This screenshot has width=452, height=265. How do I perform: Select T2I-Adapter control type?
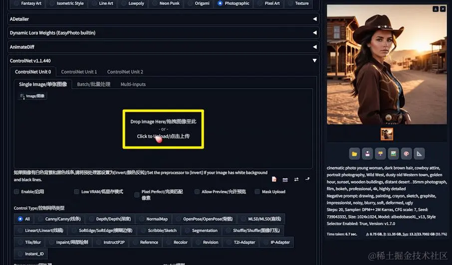(240, 242)
